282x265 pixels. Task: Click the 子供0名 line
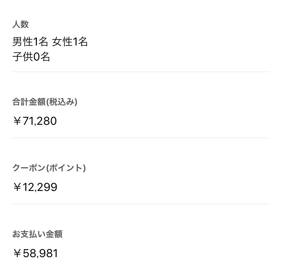pos(31,57)
